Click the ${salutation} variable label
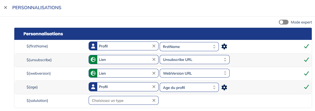The height and width of the screenshot is (111, 315). 37,100
